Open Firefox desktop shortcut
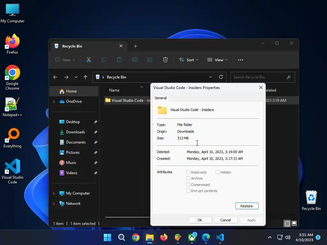This screenshot has height=245, width=327. [x=12, y=44]
